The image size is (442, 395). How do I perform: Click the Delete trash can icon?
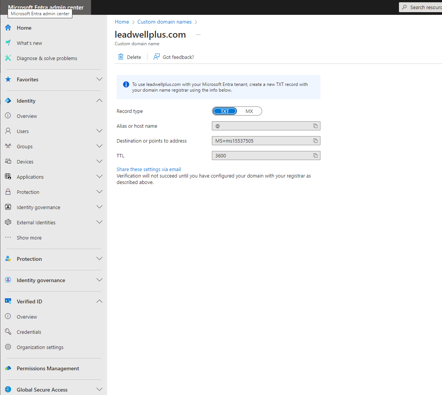coord(121,57)
